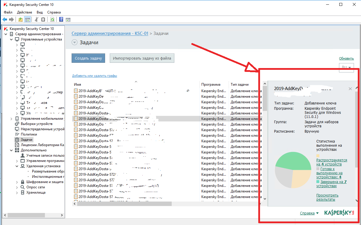Click the folder Up one level icon

pyautogui.click(x=20, y=20)
